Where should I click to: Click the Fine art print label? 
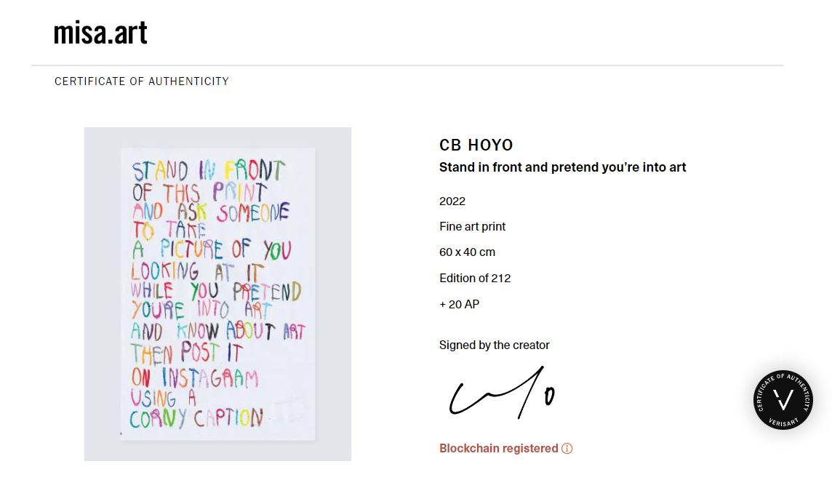click(x=472, y=227)
